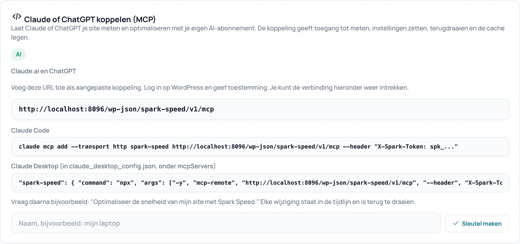
Task: Click the 'Vraag daarna bijvoorbeeld' hint text
Action: [x=213, y=202]
